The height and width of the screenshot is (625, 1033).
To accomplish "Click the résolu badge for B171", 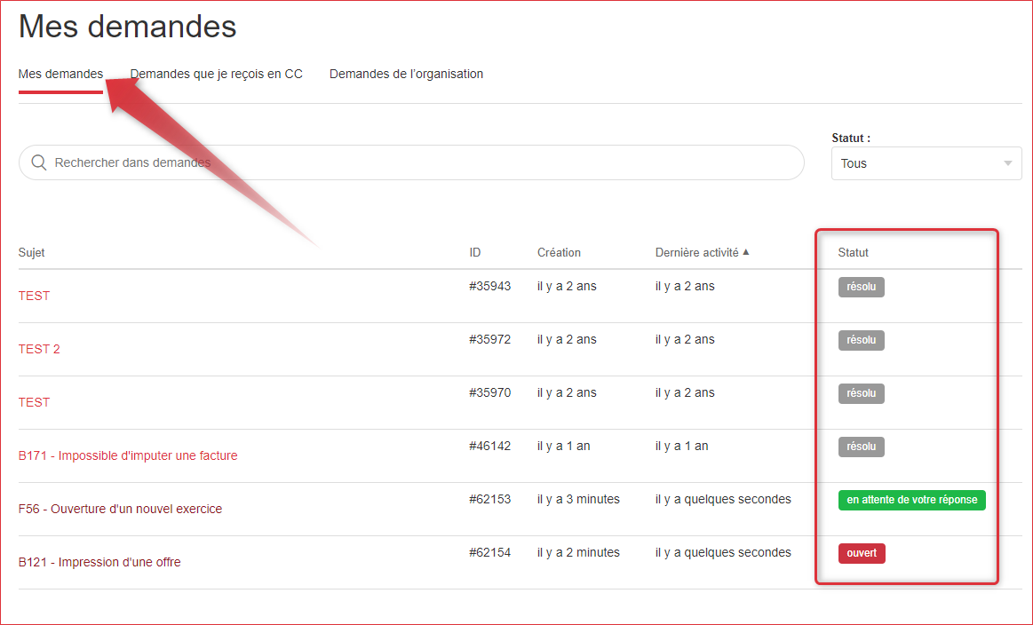I will (861, 447).
